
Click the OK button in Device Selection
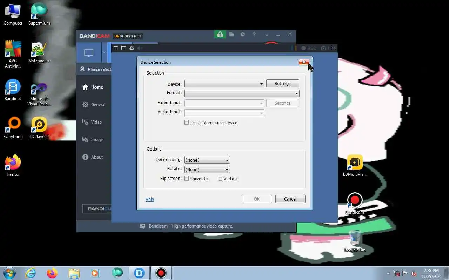coord(257,199)
